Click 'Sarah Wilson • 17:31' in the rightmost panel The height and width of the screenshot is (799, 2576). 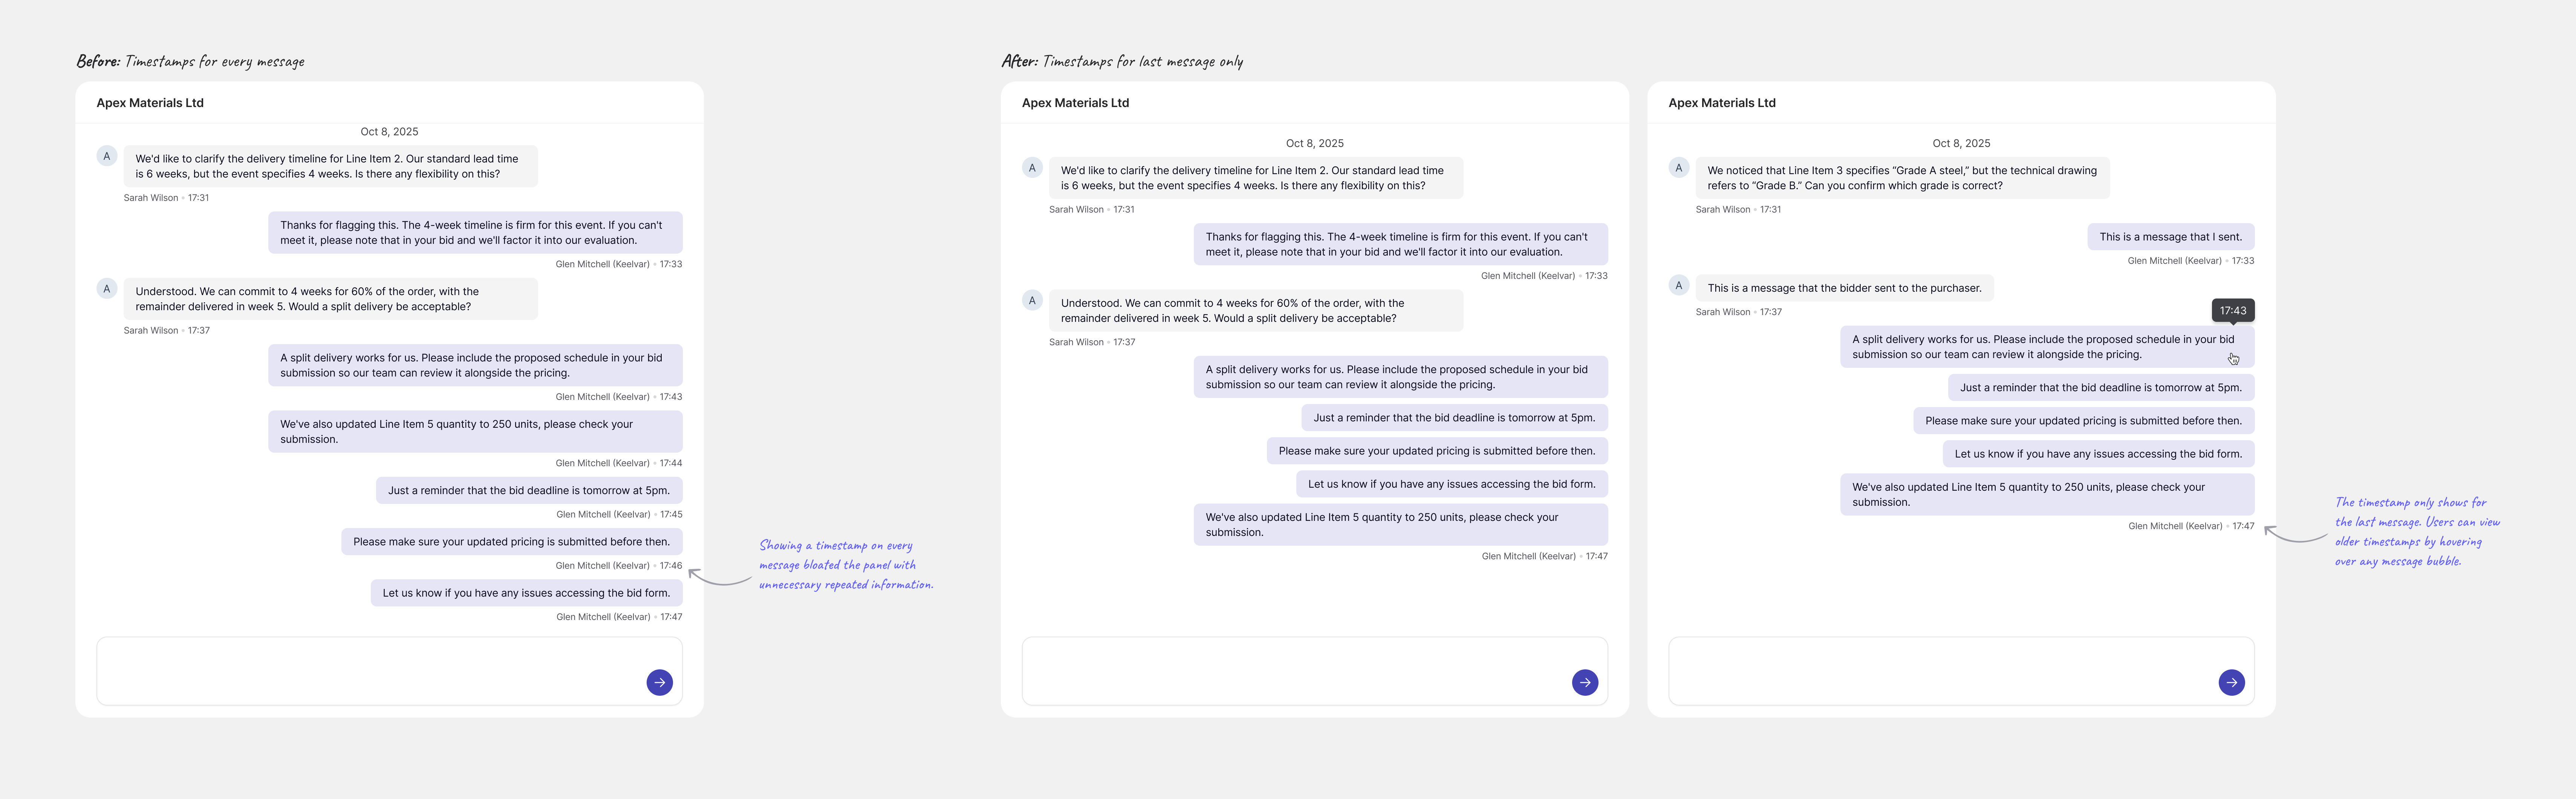(x=1738, y=210)
